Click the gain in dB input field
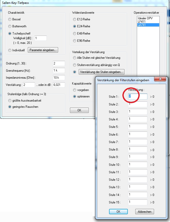 point(59,85)
